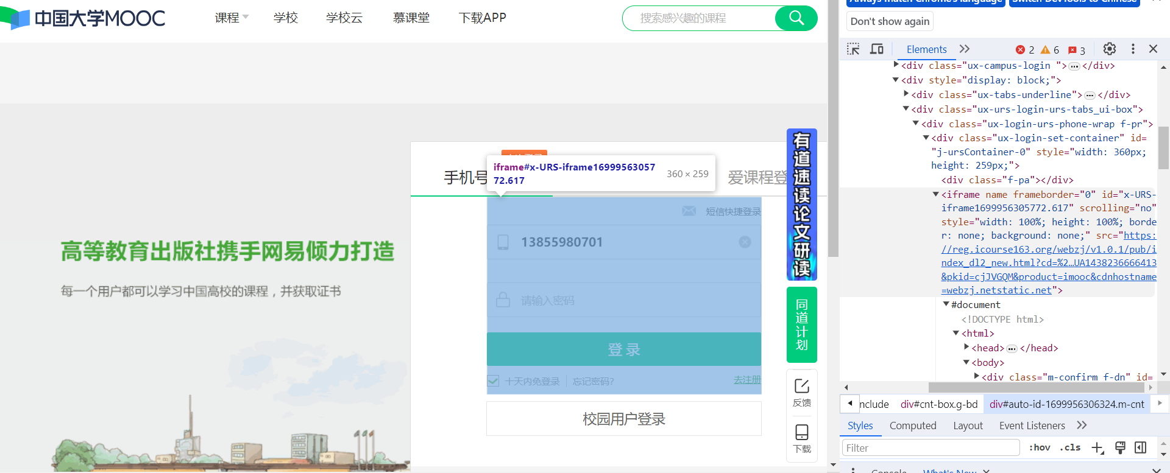
Task: Click the 中国大学MOOC logo
Action: coord(83,18)
